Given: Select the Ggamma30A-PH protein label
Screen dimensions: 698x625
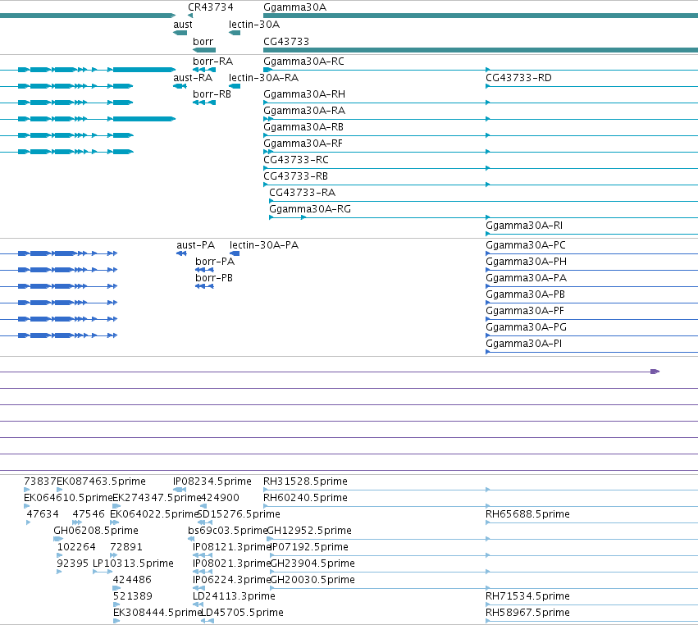Looking at the screenshot, I should pos(527,262).
